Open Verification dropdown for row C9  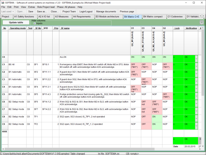[196, 126]
